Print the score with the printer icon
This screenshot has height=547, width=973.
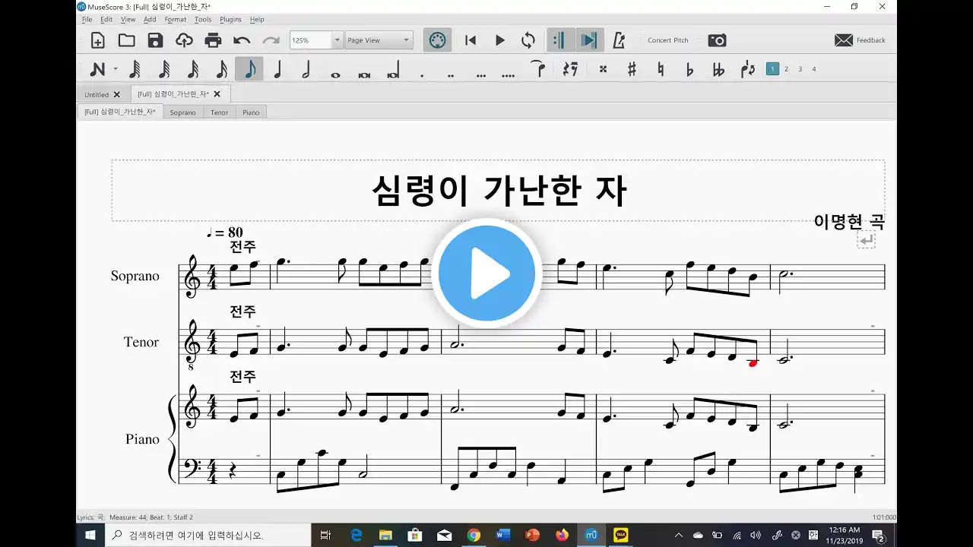pyautogui.click(x=213, y=40)
